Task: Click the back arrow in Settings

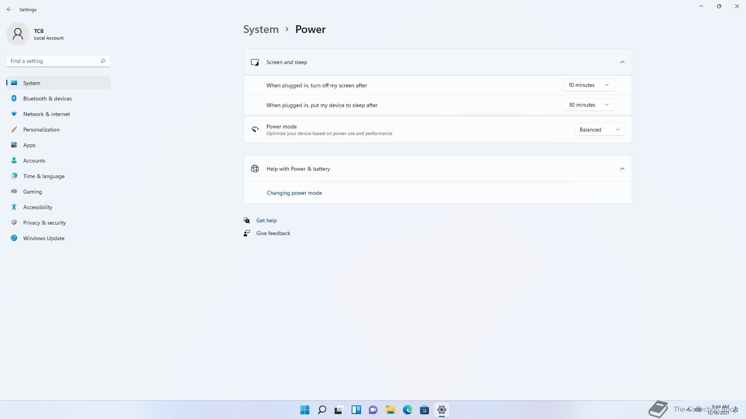Action: (9, 9)
